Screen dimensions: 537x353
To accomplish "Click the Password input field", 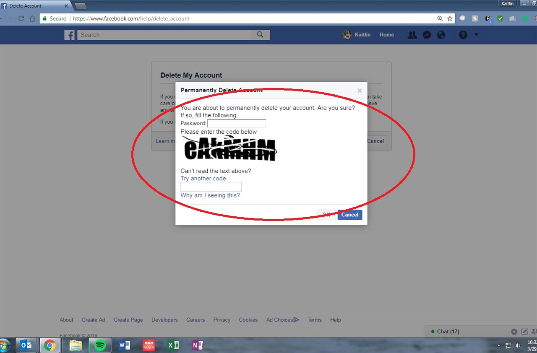I will (237, 123).
